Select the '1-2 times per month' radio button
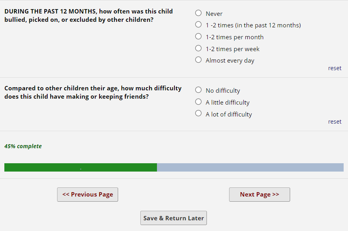348x231 pixels. [199, 36]
